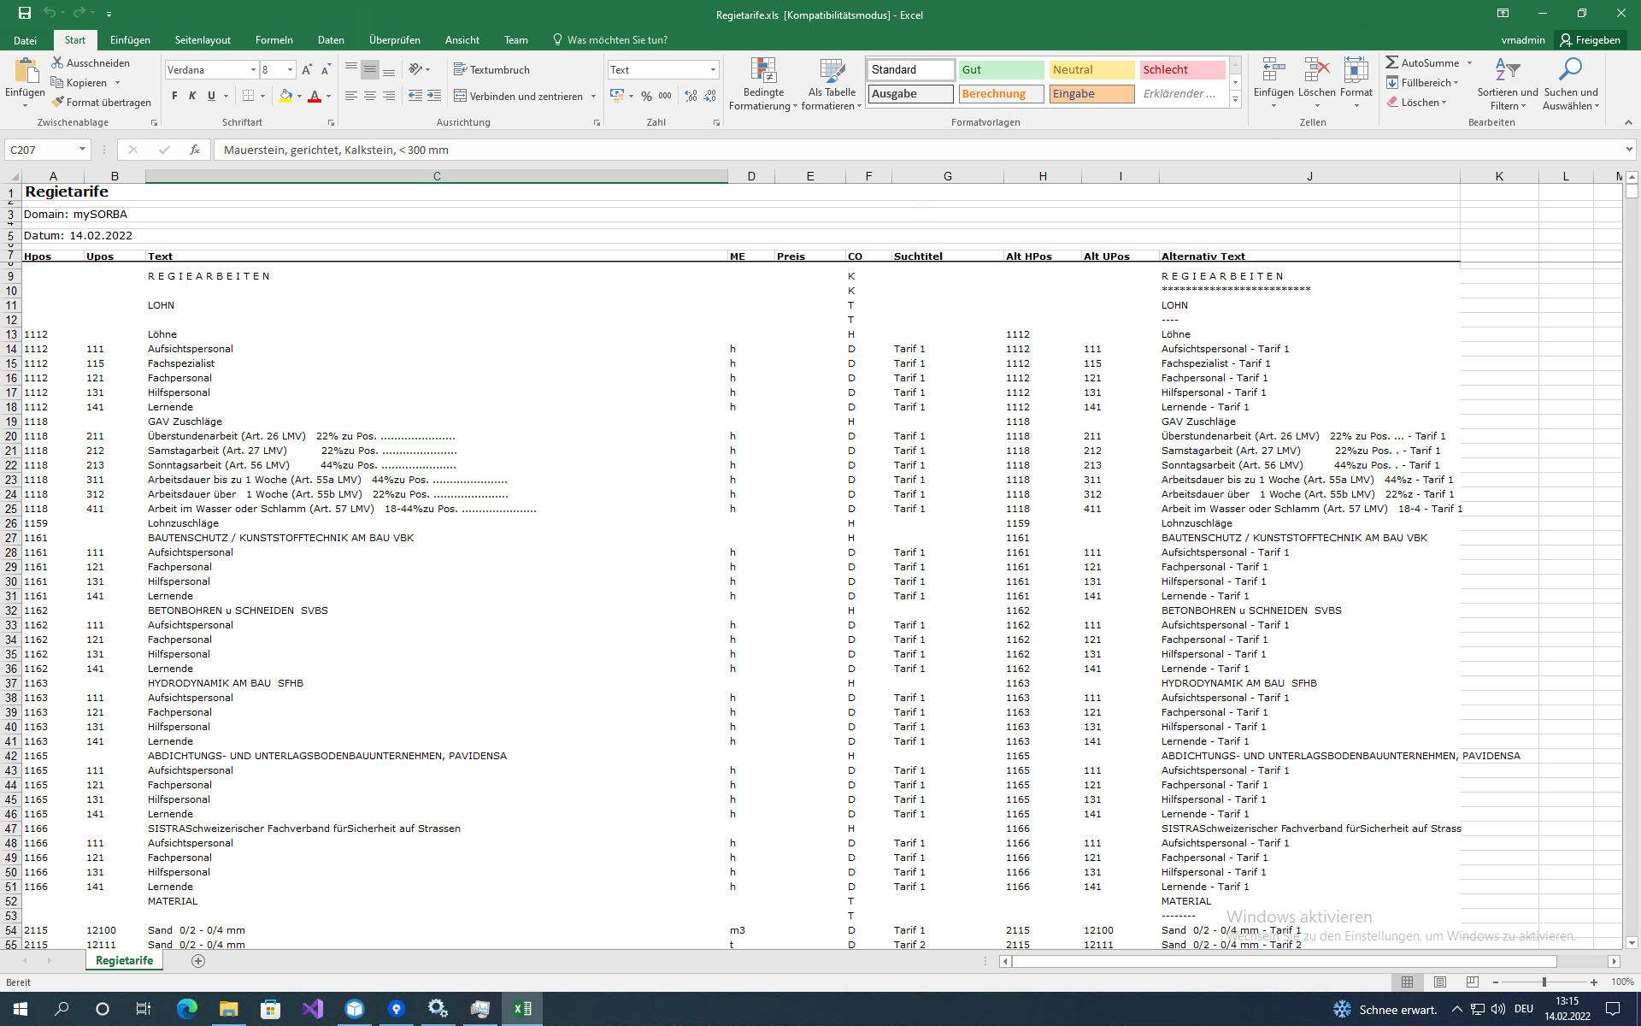Decrease font size

[x=326, y=70]
